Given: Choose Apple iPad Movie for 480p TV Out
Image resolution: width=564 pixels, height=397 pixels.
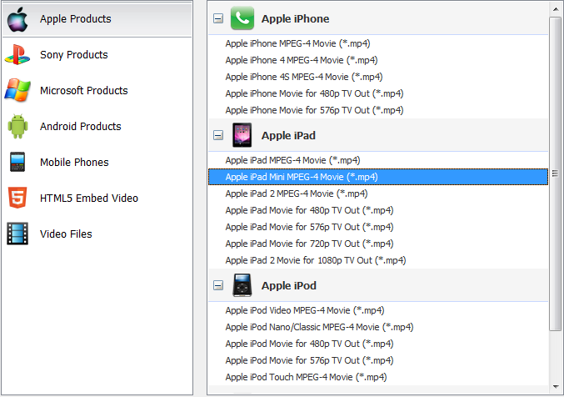Looking at the screenshot, I should [x=378, y=210].
